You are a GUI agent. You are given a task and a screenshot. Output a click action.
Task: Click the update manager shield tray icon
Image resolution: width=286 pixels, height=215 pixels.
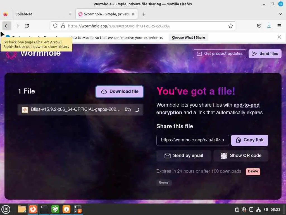click(244, 209)
